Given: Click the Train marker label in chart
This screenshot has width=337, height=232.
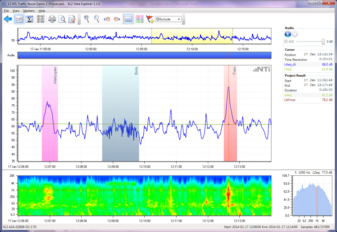Looking at the screenshot, I should [x=234, y=71].
